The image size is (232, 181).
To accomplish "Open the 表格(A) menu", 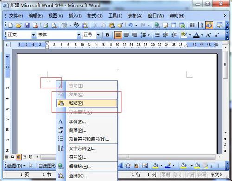I will (135, 16).
